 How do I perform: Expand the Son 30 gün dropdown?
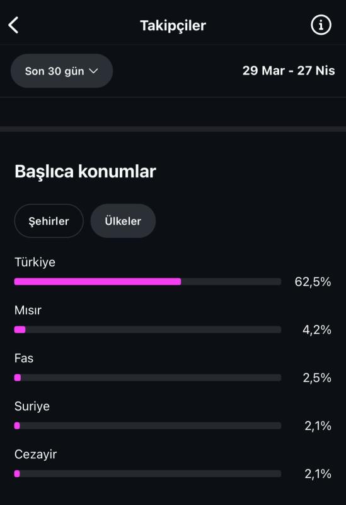(62, 71)
